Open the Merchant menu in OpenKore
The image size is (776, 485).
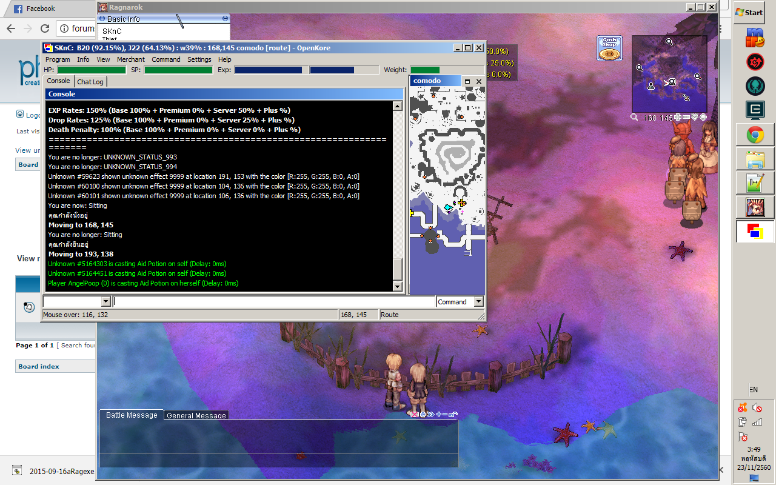(131, 59)
